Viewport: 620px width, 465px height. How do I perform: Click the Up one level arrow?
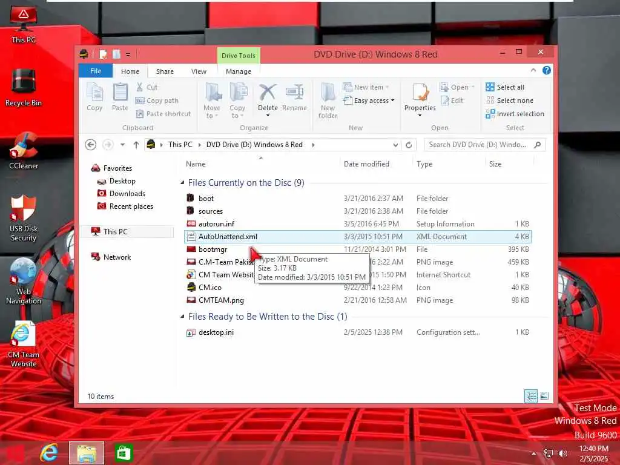click(x=136, y=145)
